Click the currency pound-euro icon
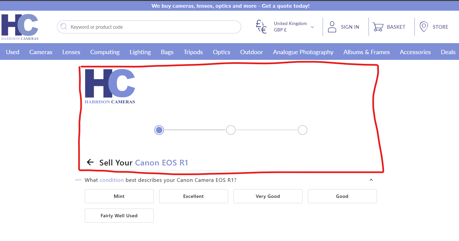Image resolution: width=459 pixels, height=241 pixels. pyautogui.click(x=261, y=27)
